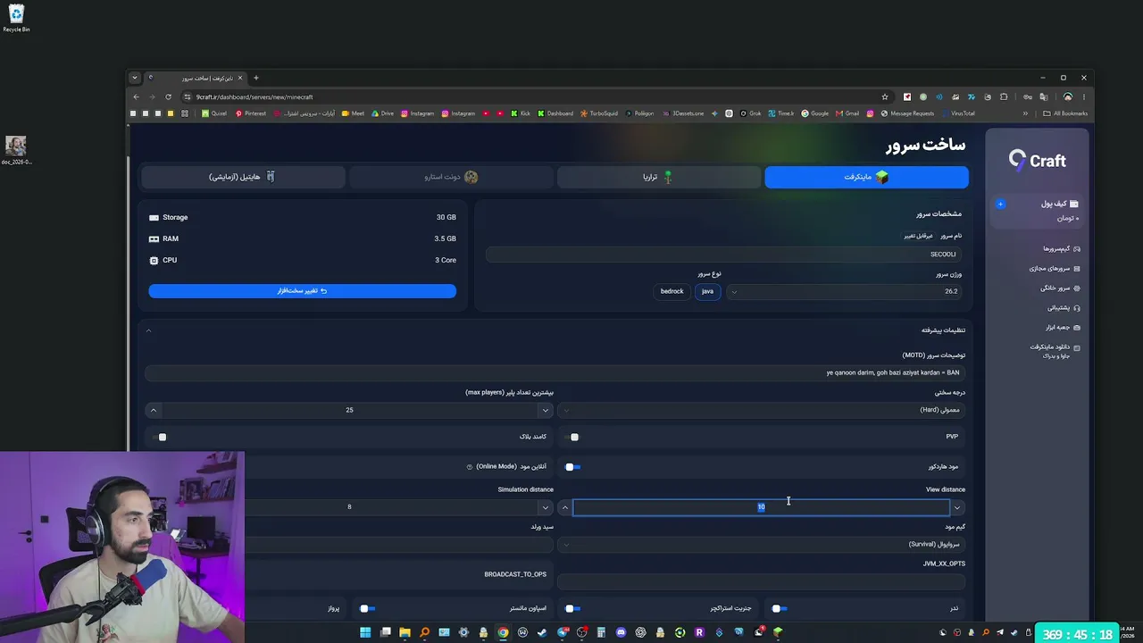This screenshot has width=1143, height=643.
Task: Open the Drive bookmark
Action: click(382, 113)
